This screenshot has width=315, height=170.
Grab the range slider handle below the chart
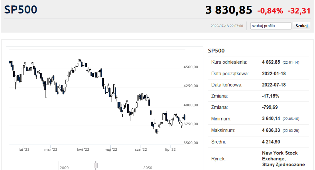[x=96, y=165]
